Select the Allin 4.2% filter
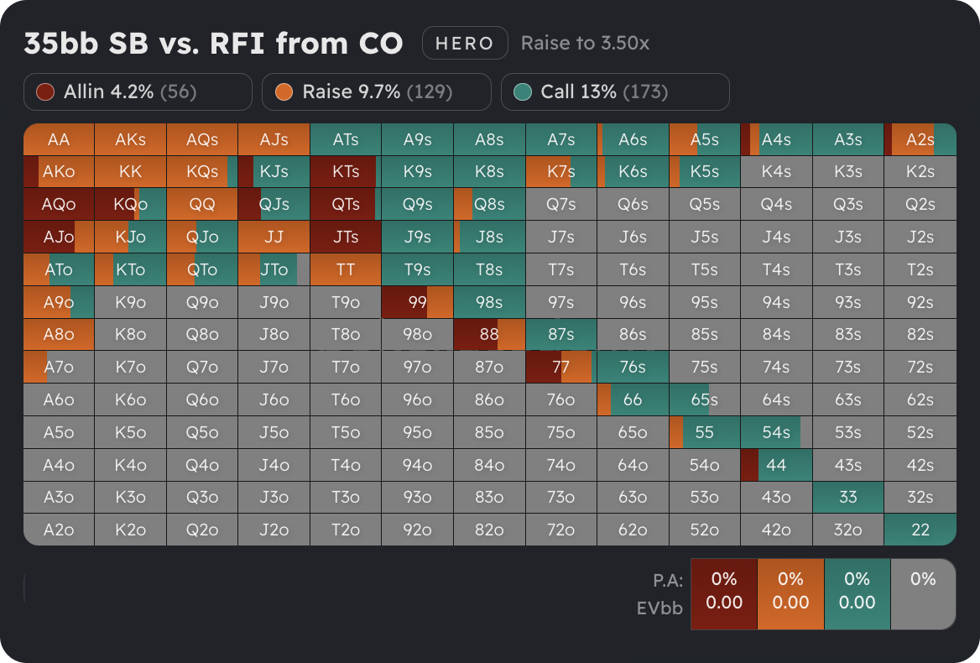This screenshot has height=663, width=980. (x=138, y=92)
